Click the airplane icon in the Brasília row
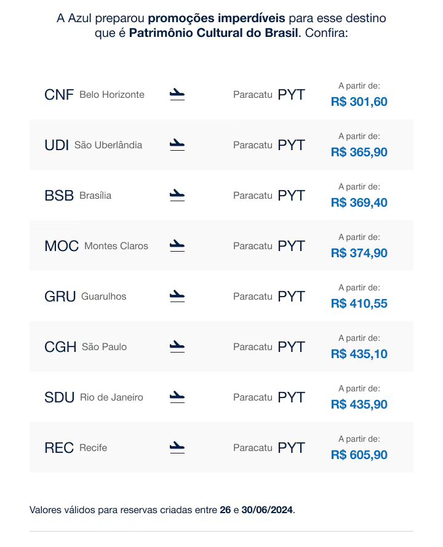This screenshot has width=443, height=547. pos(177,196)
